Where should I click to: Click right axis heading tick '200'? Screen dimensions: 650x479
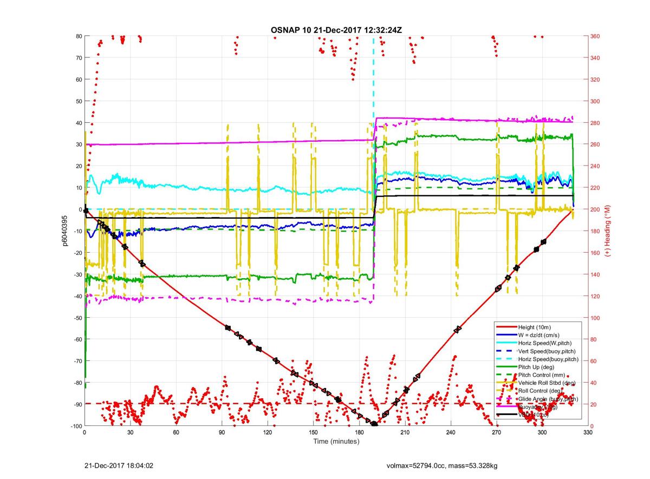tap(595, 209)
